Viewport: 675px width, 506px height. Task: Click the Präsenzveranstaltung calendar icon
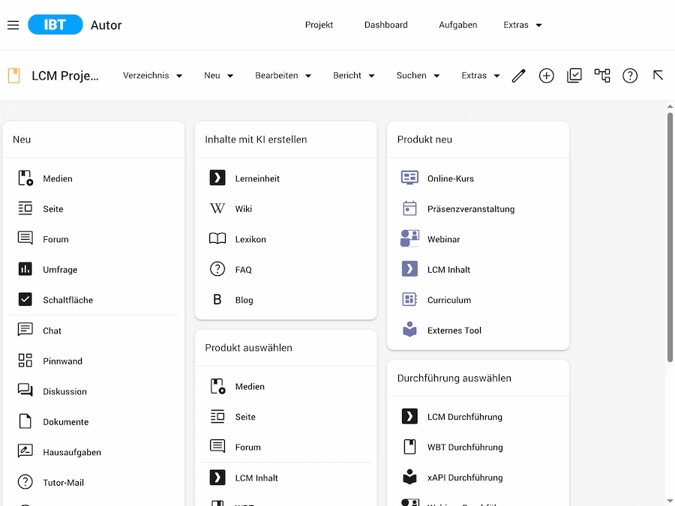(409, 208)
